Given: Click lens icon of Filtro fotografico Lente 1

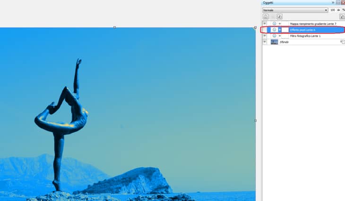Looking at the screenshot, I should pyautogui.click(x=275, y=36).
